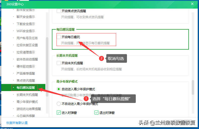This screenshot has width=199, height=129.
Task: Select WiFi安全提示 in the sidebar
Action: [x=26, y=31]
